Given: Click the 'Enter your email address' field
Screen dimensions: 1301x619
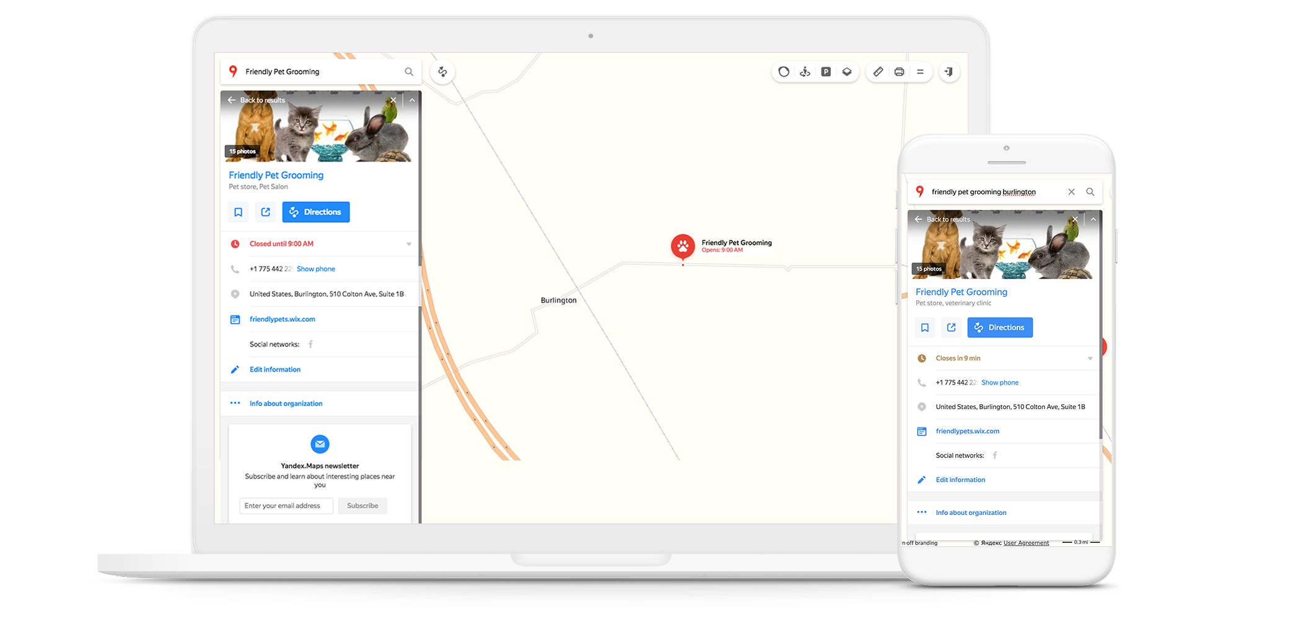Looking at the screenshot, I should (286, 506).
